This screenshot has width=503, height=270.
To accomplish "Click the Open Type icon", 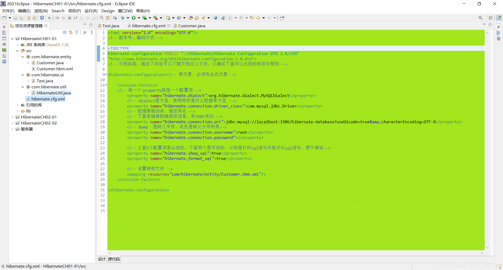I will point(191,18).
